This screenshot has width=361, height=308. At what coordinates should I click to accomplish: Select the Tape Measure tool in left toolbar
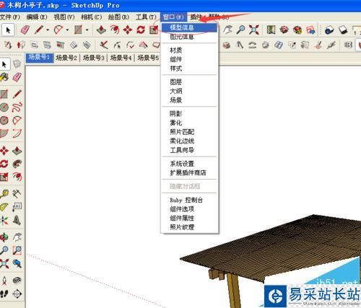coord(4,193)
